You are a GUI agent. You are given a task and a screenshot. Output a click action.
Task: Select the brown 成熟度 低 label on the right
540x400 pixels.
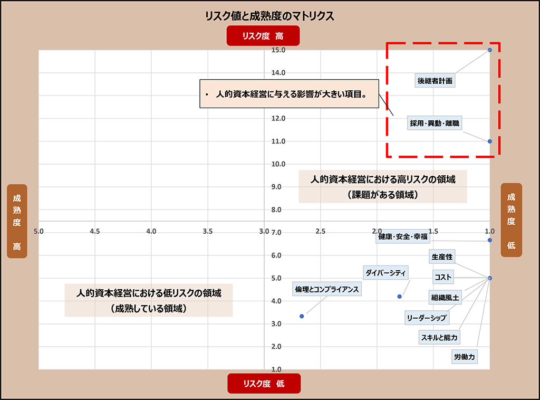click(511, 221)
